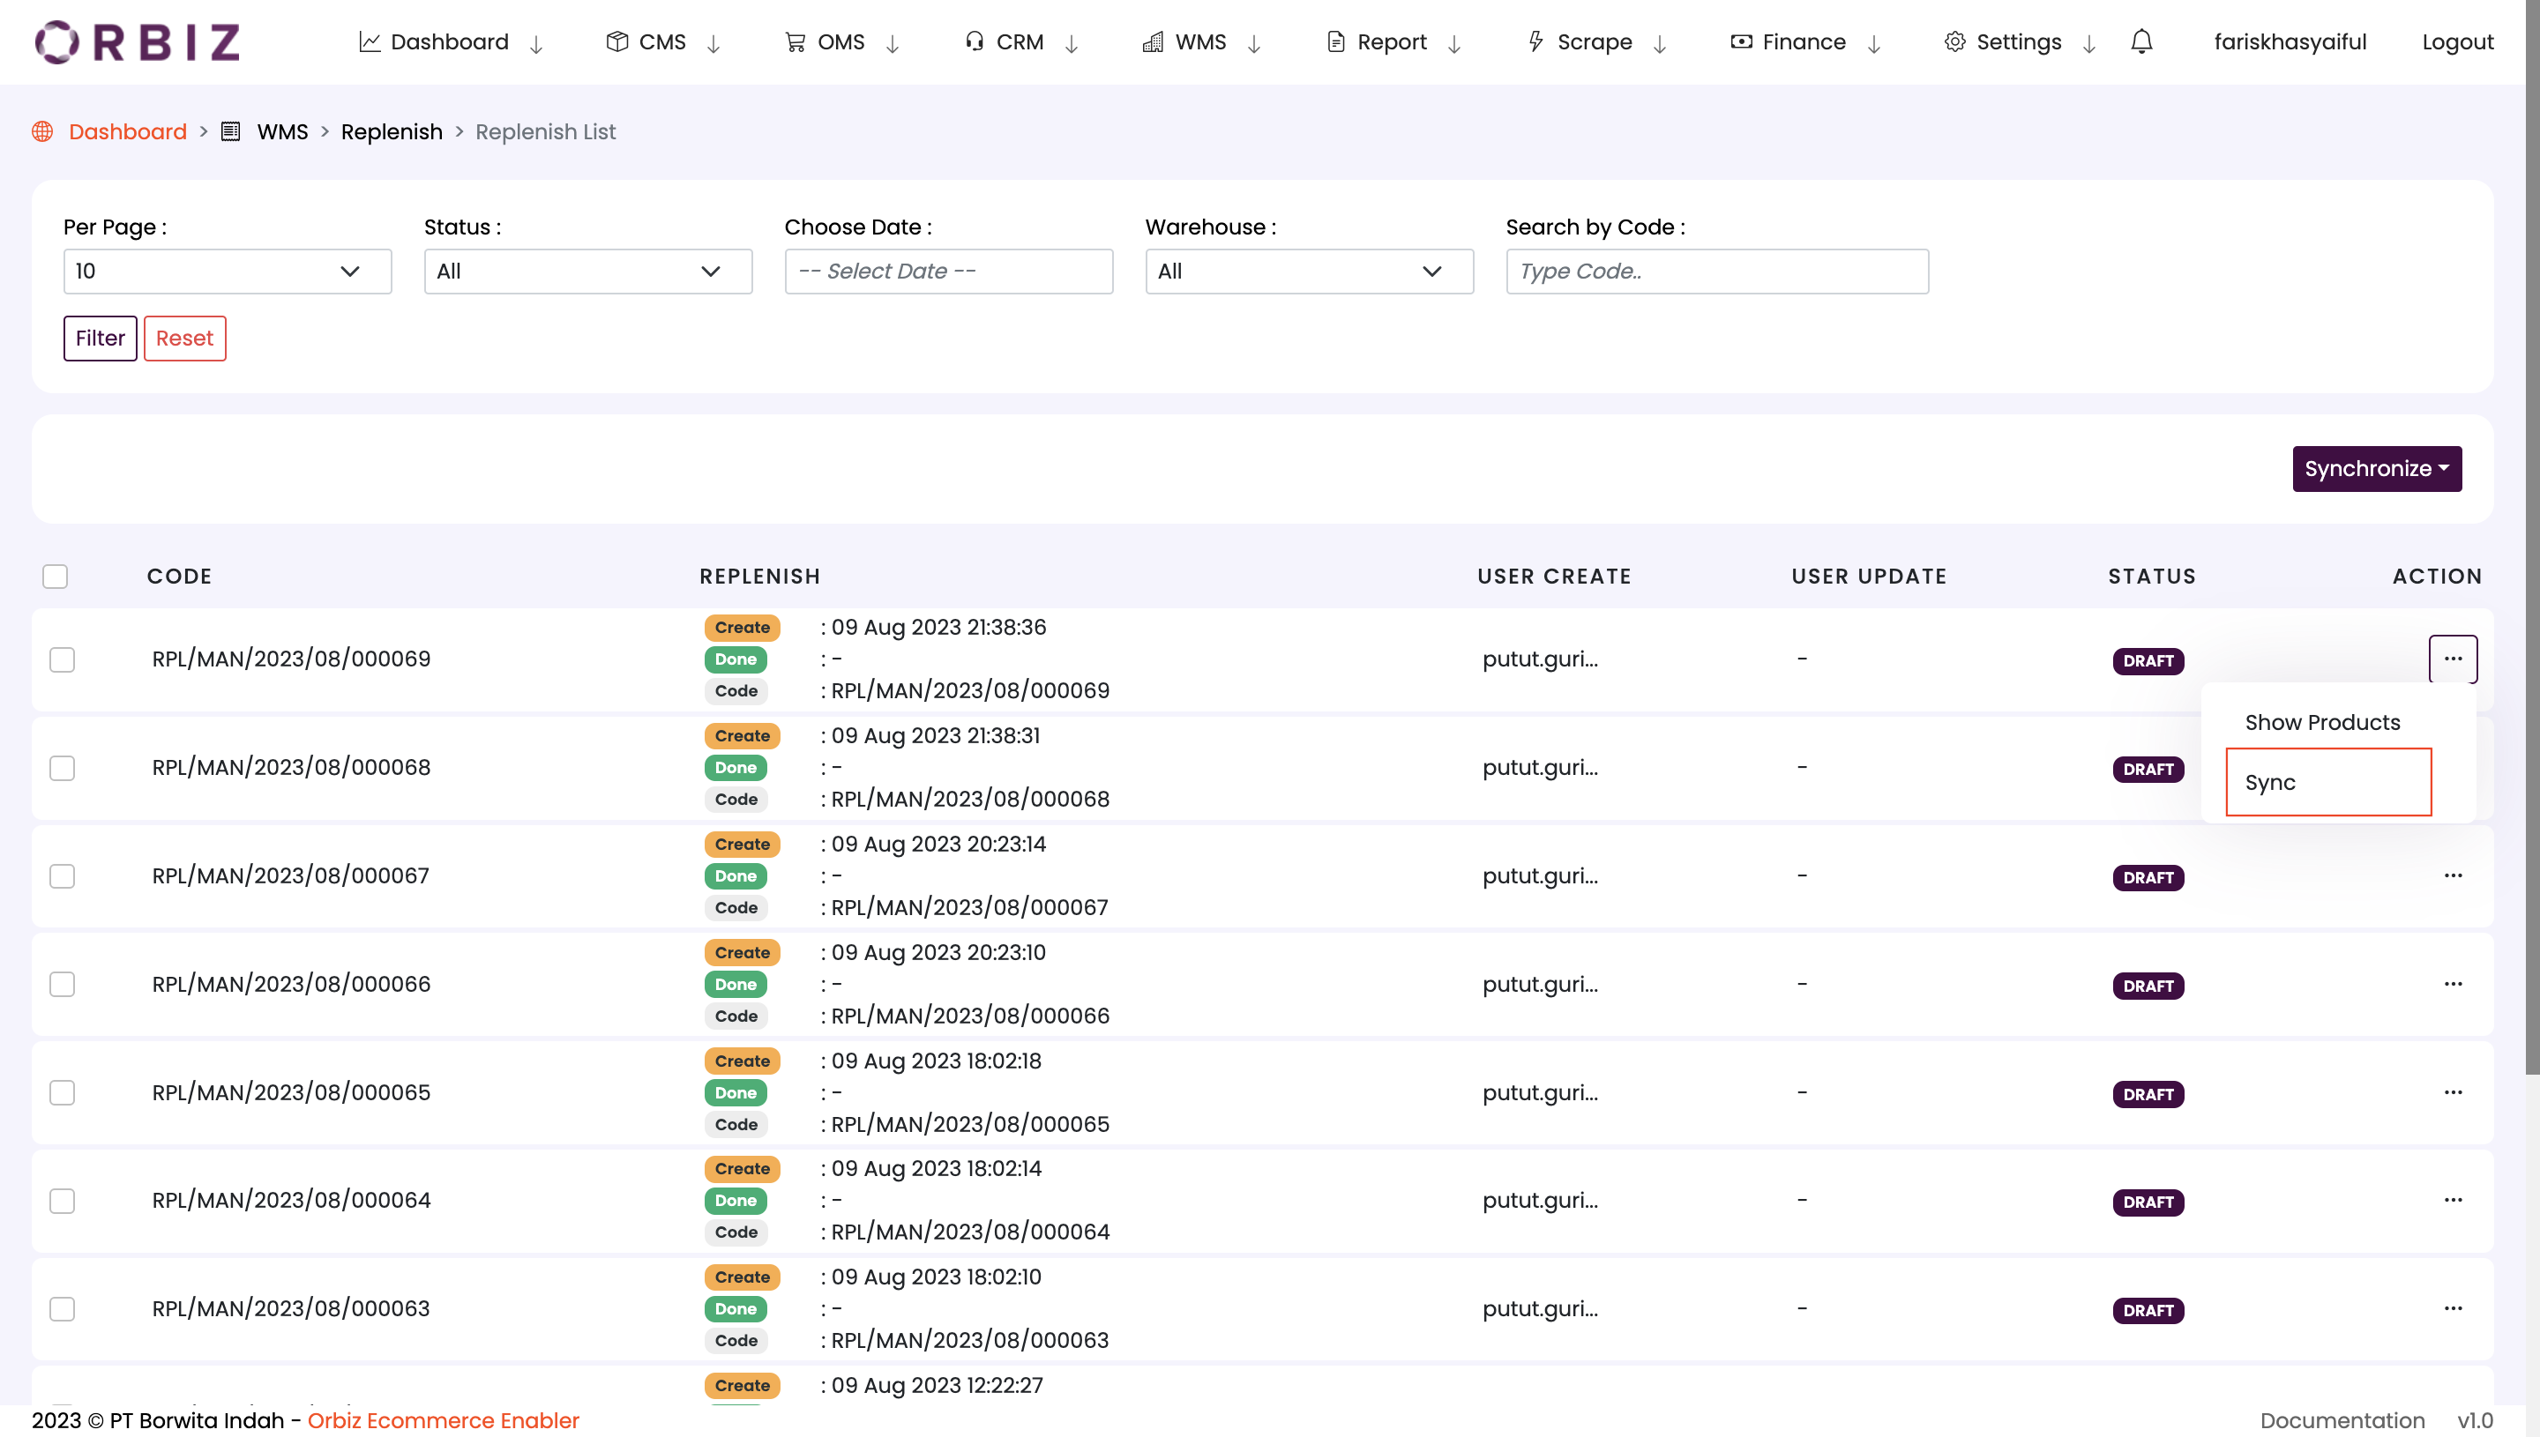Check the row RPL/MAN/2023/08/000063
This screenshot has width=2540, height=1437.
pyautogui.click(x=63, y=1308)
